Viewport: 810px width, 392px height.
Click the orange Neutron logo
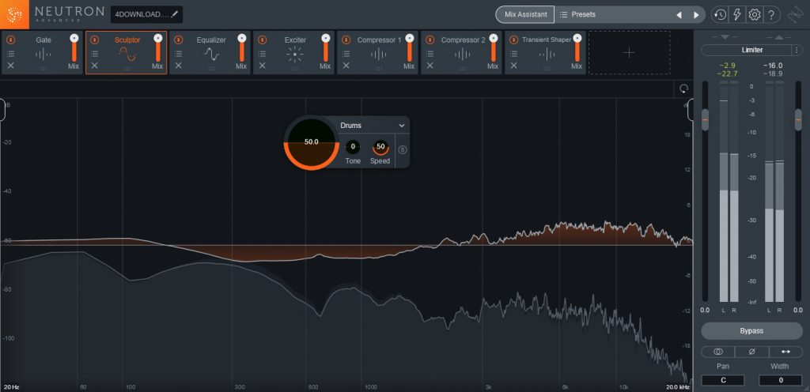pos(14,14)
